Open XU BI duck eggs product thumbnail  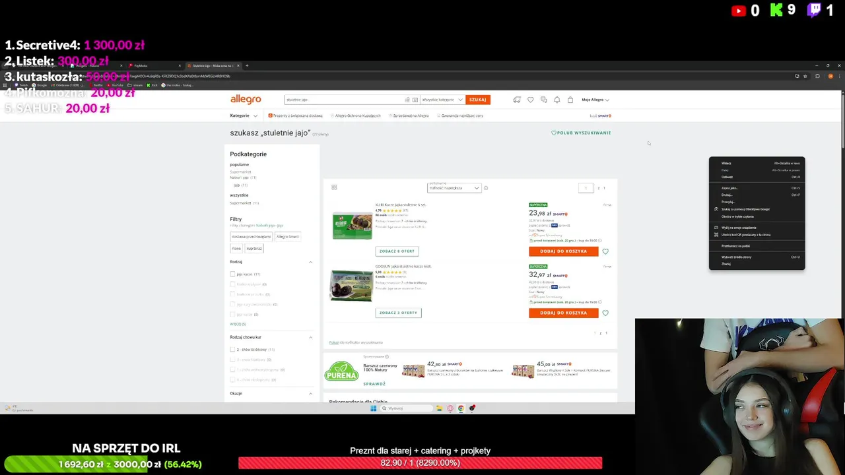(352, 226)
